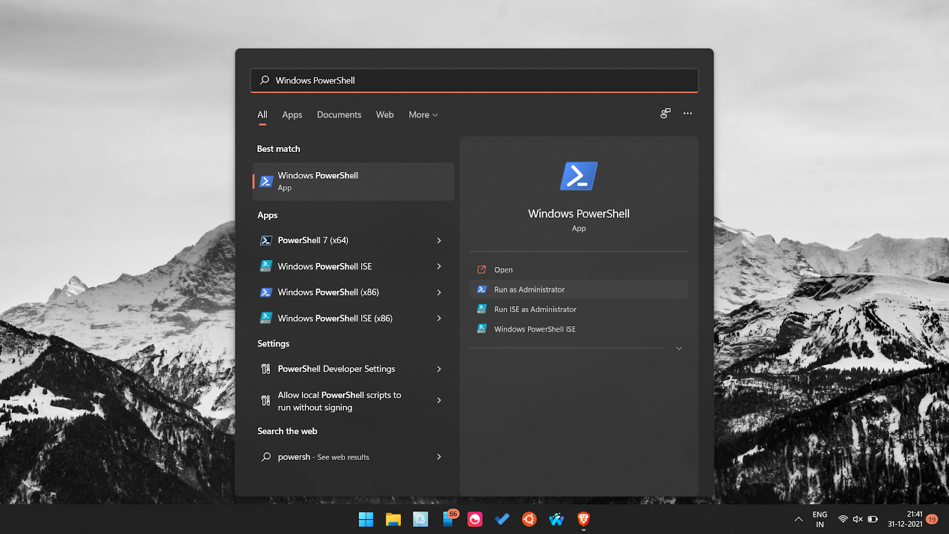
Task: Switch to the Apps tab
Action: [292, 115]
